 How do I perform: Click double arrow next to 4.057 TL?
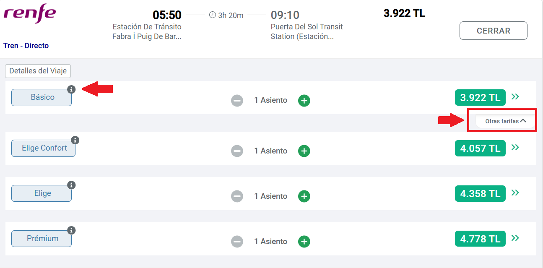pyautogui.click(x=515, y=147)
